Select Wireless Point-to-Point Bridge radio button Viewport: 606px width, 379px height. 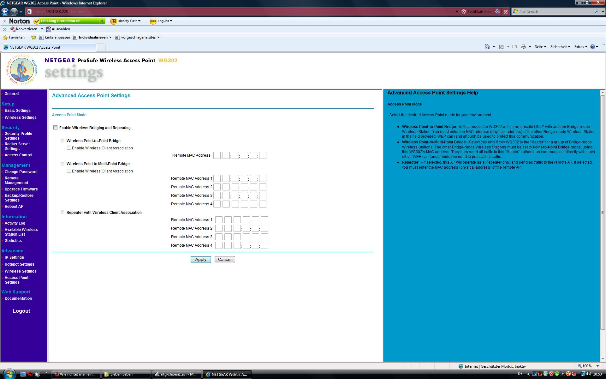pos(62,141)
